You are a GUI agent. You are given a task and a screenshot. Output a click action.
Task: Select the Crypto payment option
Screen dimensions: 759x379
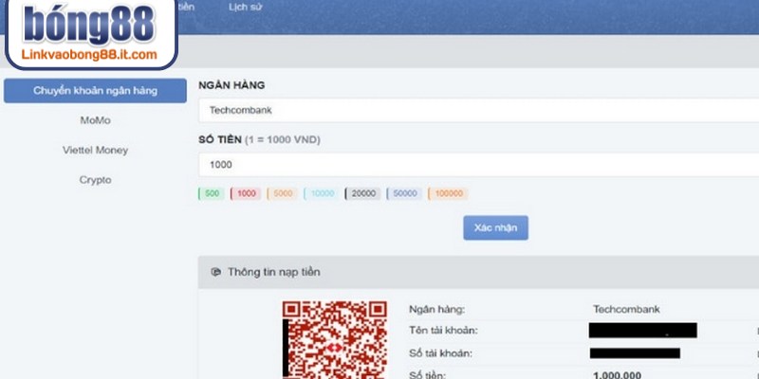pyautogui.click(x=95, y=180)
